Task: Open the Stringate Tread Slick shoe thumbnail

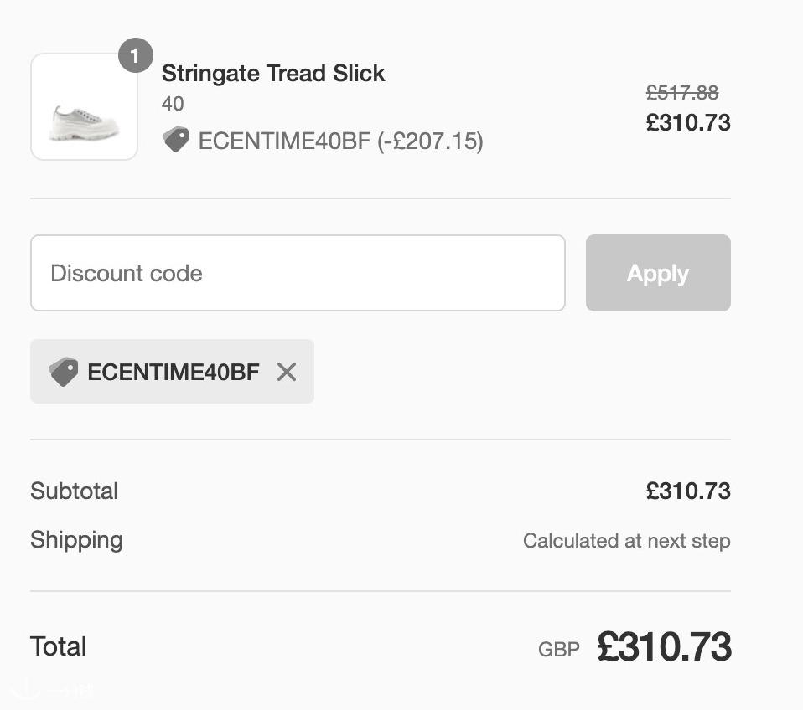Action: [84, 106]
